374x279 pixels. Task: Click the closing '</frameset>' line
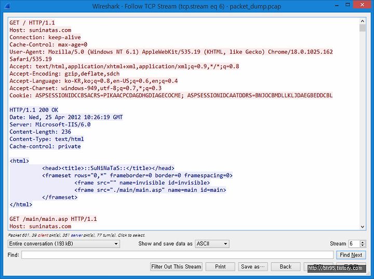pyautogui.click(x=60, y=197)
